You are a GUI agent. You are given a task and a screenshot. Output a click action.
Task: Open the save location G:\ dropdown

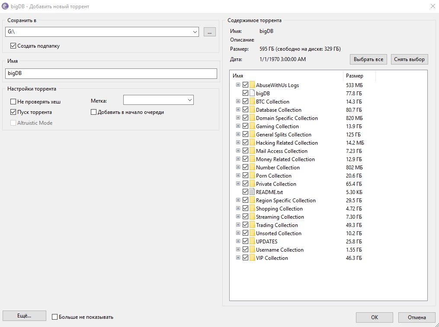pos(195,32)
